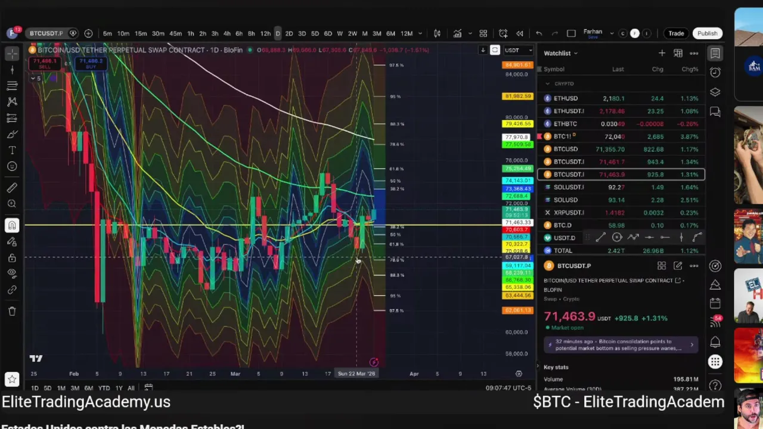Create an alert from the top toolbar
The width and height of the screenshot is (763, 429).
click(503, 33)
